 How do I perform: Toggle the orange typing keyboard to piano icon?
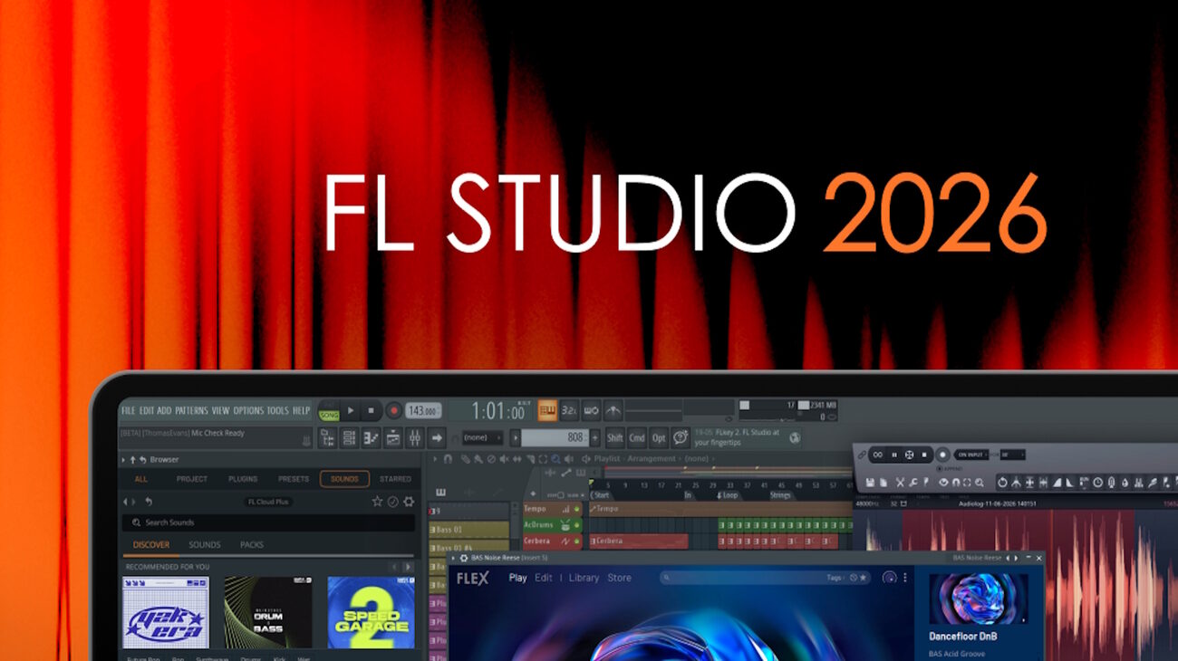[547, 411]
